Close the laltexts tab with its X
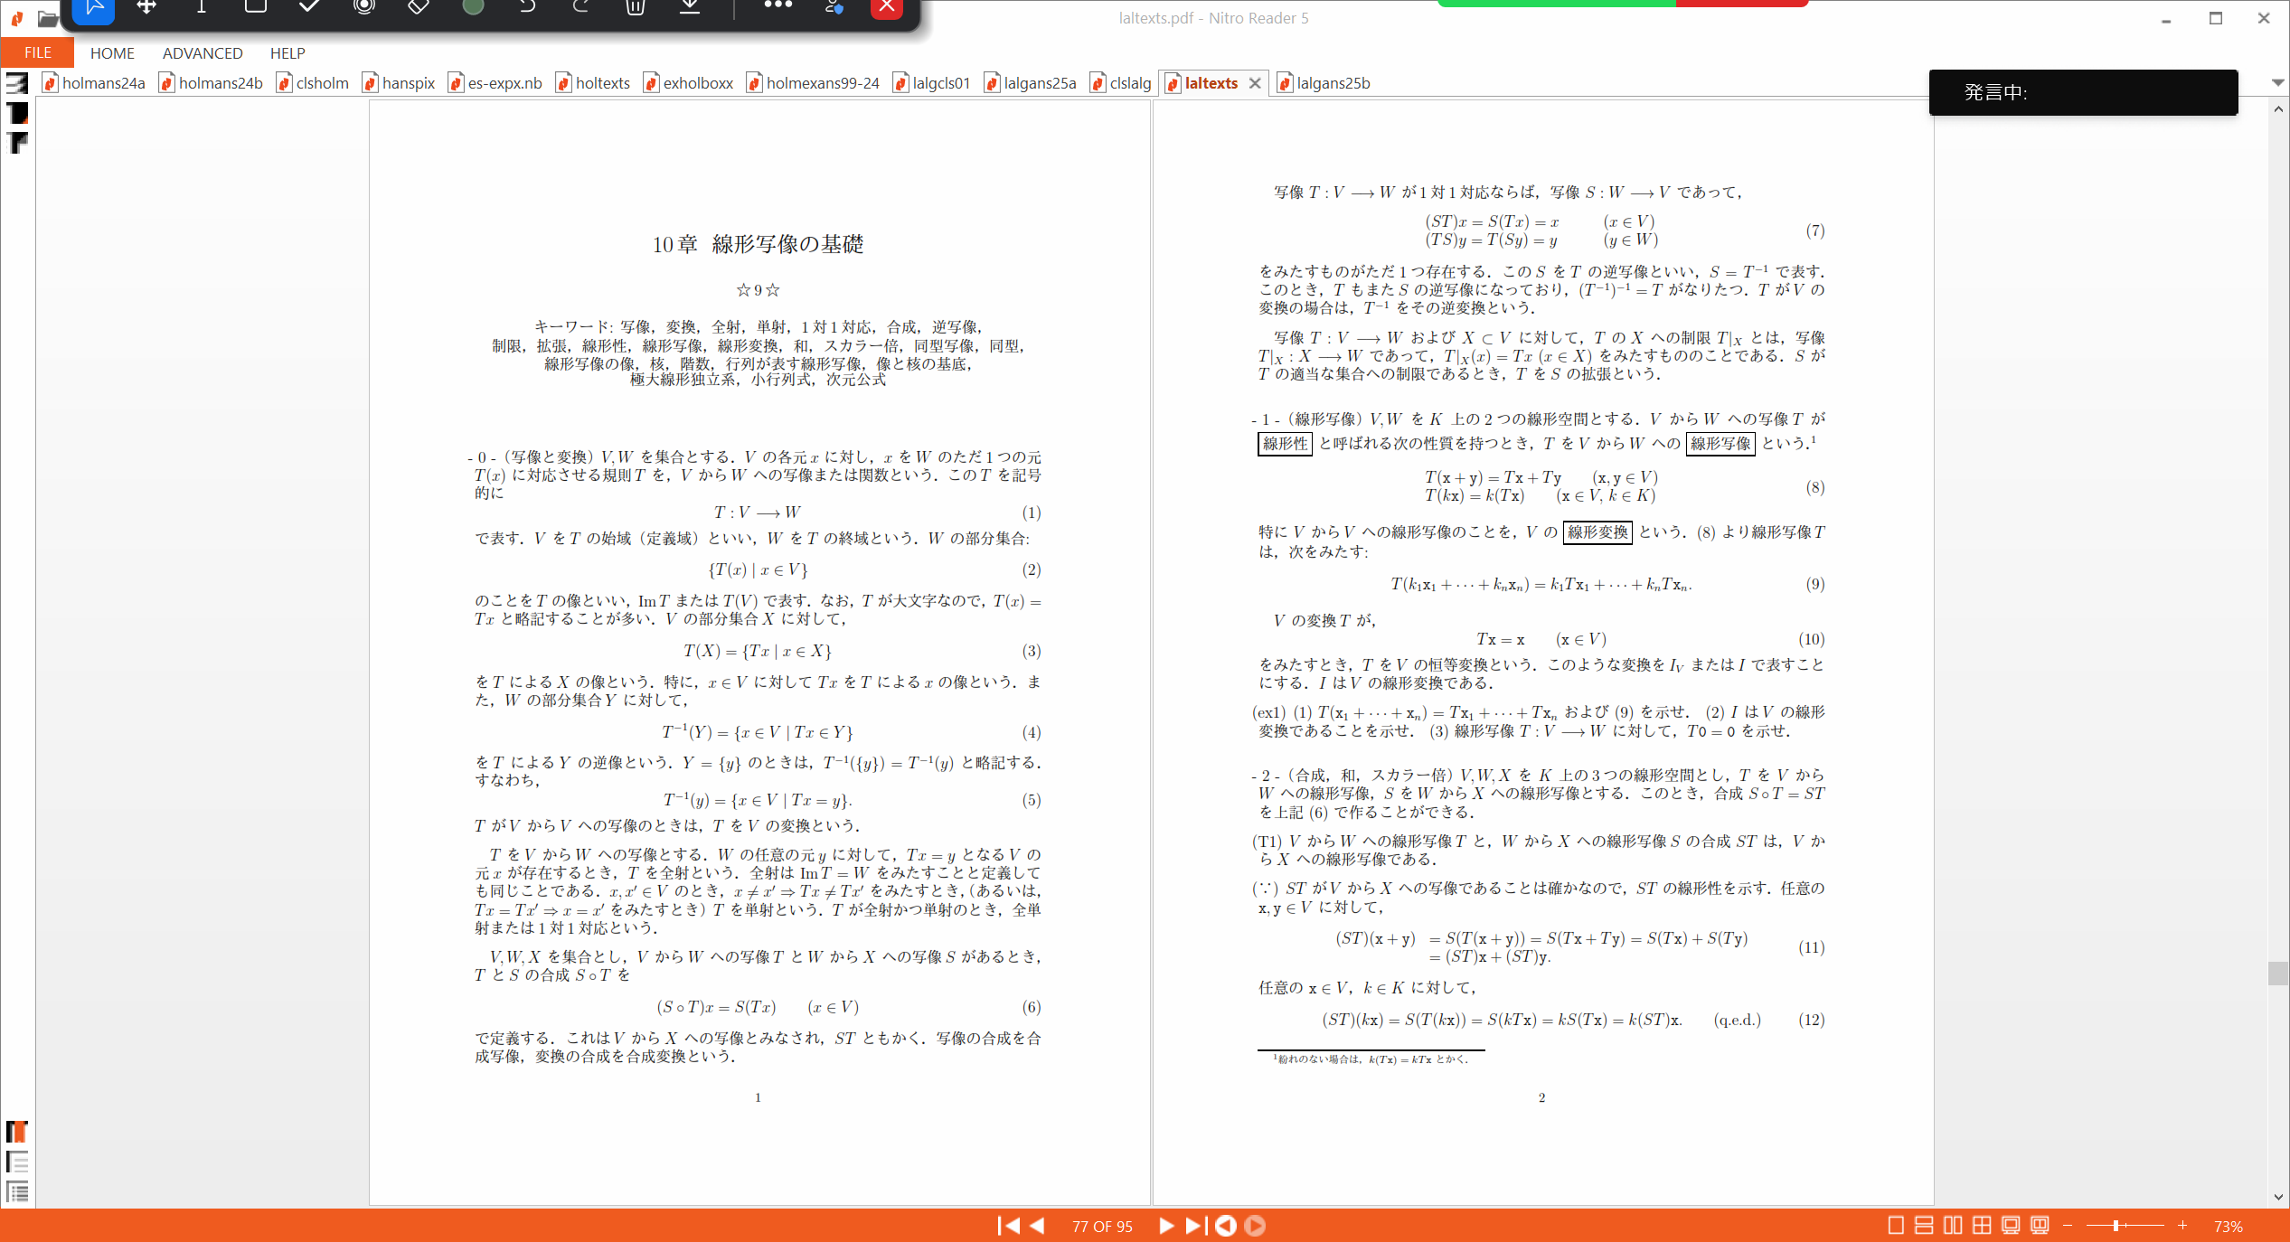Screen dimensions: 2290x1242 (1255, 83)
